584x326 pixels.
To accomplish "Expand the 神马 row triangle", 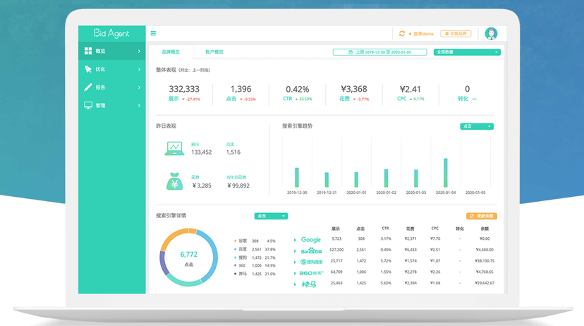I will (x=295, y=284).
